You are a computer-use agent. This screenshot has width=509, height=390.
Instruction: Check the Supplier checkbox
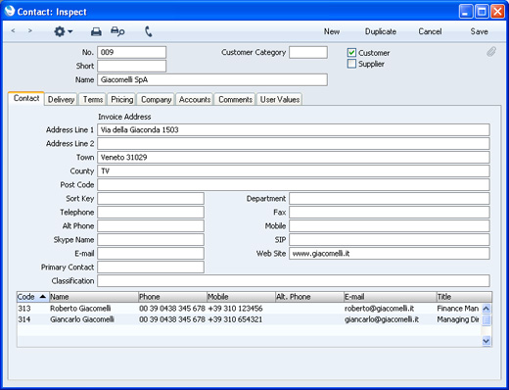[351, 64]
